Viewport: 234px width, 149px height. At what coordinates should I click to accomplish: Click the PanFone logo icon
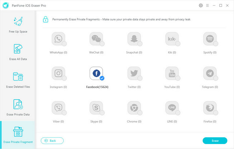tap(6, 6)
